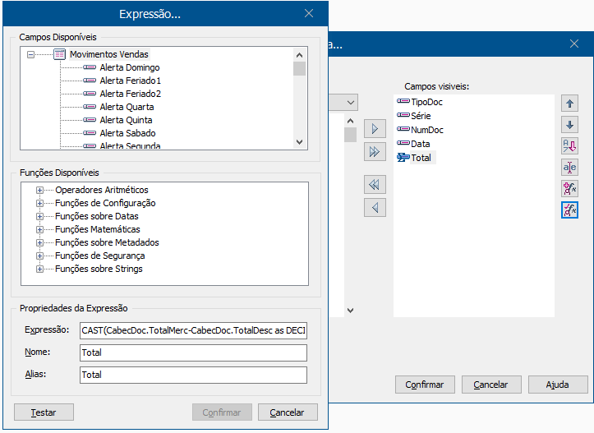Add selected field with single right arrow
This screenshot has width=594, height=433.
[375, 130]
